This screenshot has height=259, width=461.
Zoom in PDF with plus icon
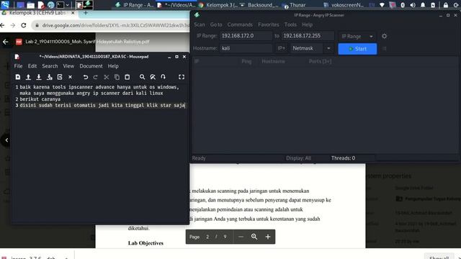tap(268, 237)
